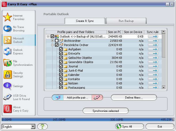Click the 21156 KB size value

point(116,62)
